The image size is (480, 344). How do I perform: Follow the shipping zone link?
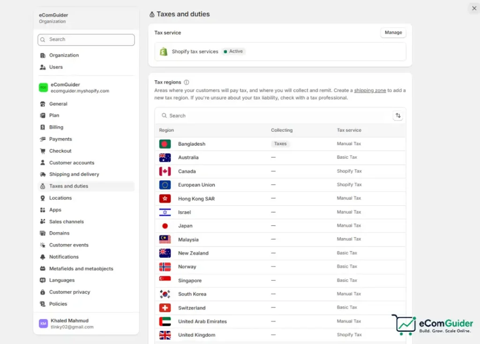370,90
